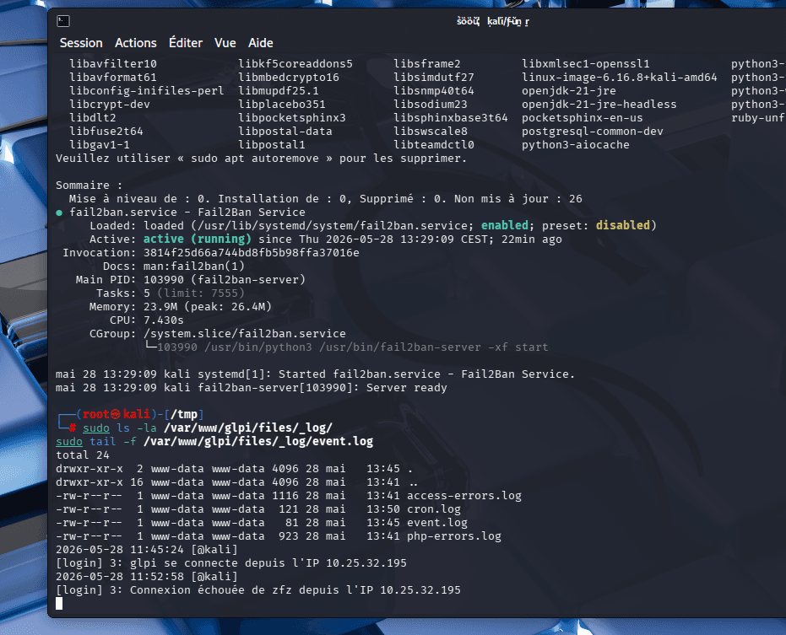Click the libteamdctl0 package name

[x=434, y=145]
